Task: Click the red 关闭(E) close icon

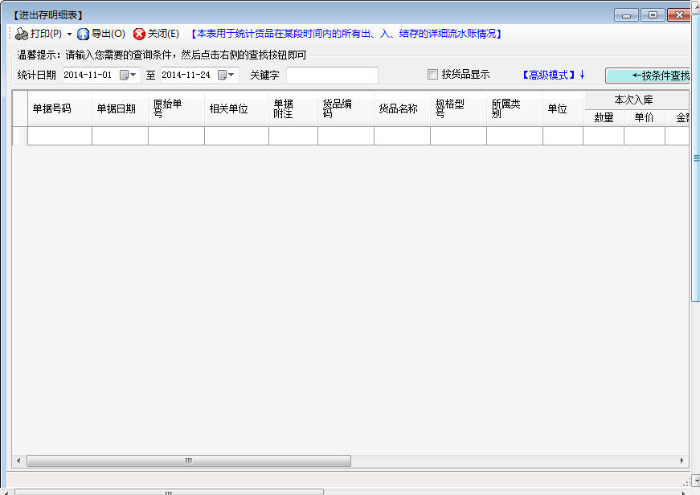Action: [139, 34]
